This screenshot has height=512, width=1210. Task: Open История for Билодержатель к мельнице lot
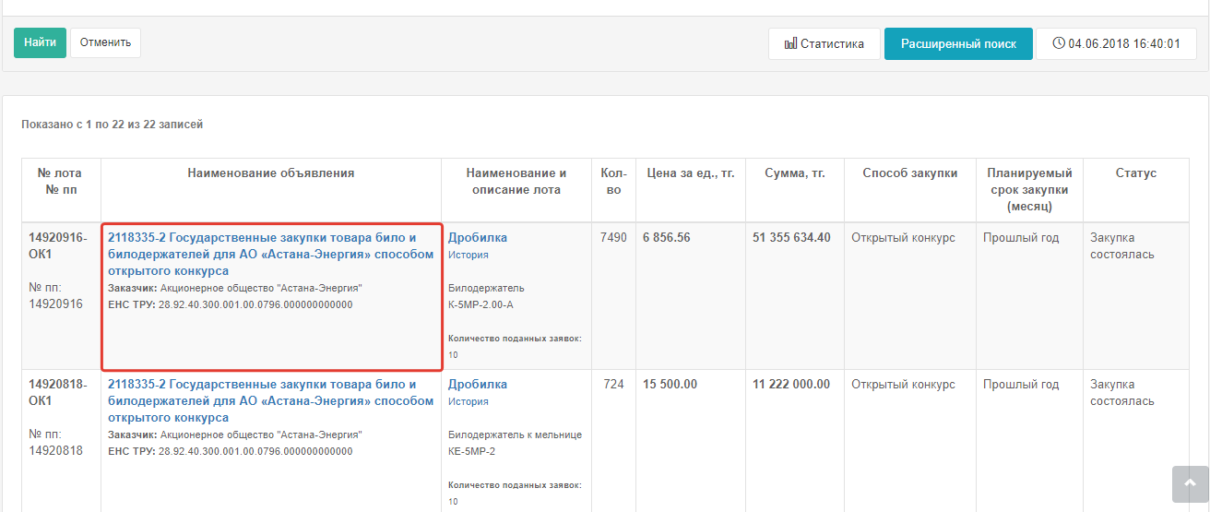tap(468, 401)
